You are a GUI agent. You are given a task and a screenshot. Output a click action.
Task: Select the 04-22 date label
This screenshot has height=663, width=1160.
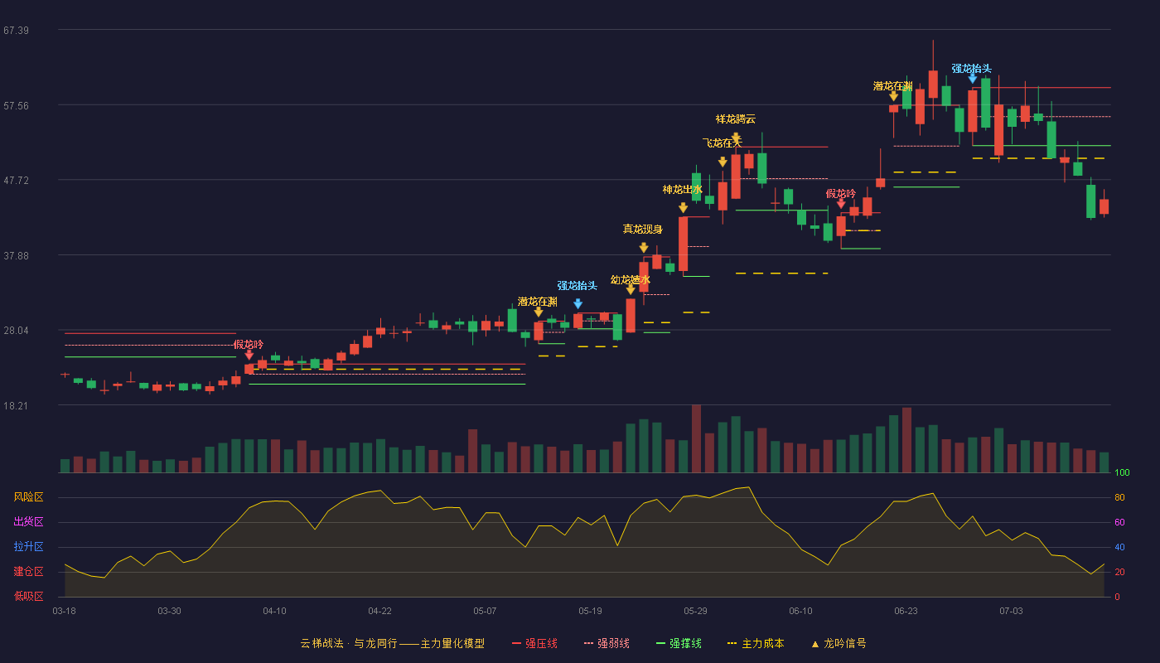coord(380,611)
